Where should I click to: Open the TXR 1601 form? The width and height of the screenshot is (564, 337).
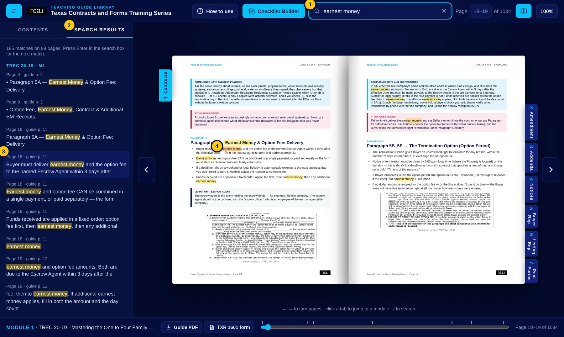[x=229, y=327]
